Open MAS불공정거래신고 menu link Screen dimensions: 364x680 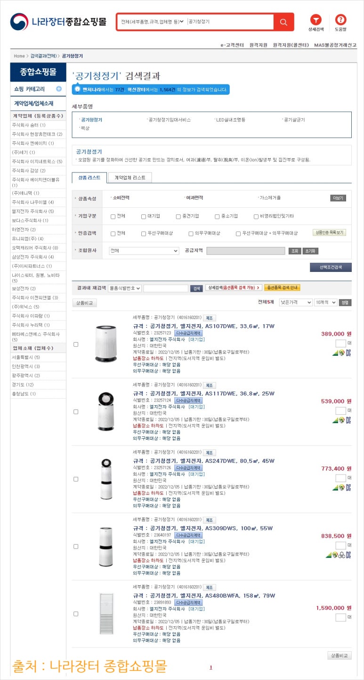click(x=335, y=45)
